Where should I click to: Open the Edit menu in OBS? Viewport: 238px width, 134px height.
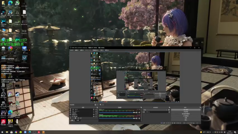coord(77,50)
